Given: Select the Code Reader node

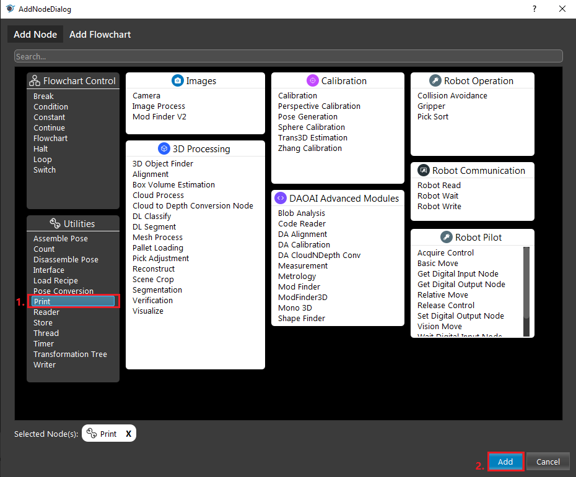Looking at the screenshot, I should click(302, 223).
